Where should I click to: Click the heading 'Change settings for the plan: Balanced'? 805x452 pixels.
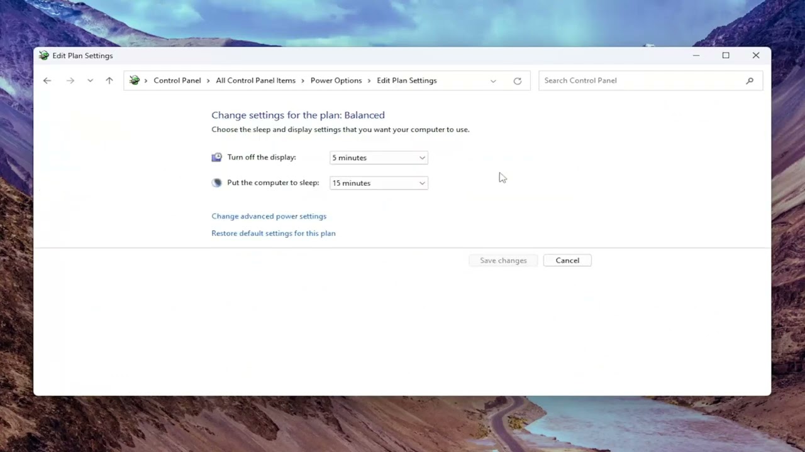[x=298, y=115]
